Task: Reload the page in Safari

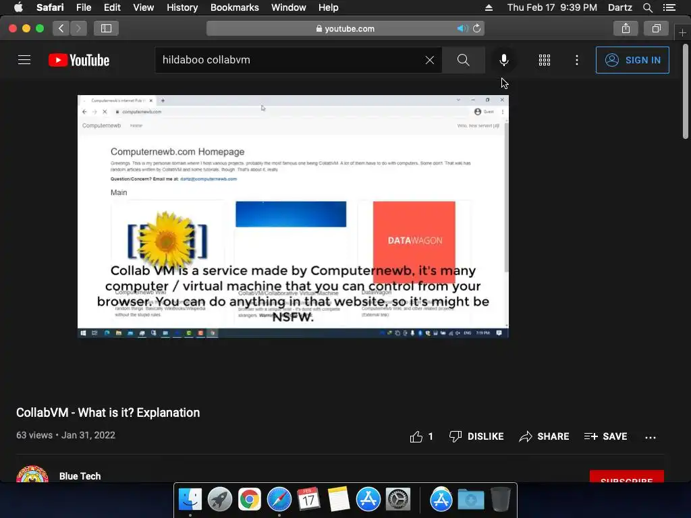Action: (477, 28)
